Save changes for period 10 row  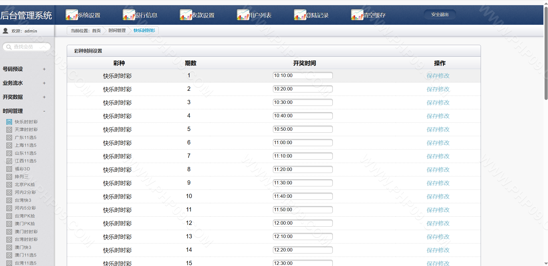tap(438, 197)
